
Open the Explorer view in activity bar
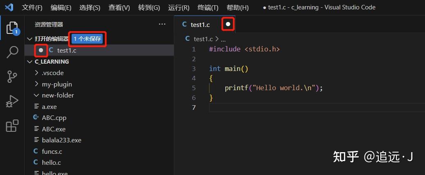pyautogui.click(x=12, y=28)
